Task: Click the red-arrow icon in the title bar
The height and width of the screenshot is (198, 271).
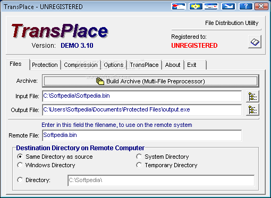Action: (x=179, y=6)
